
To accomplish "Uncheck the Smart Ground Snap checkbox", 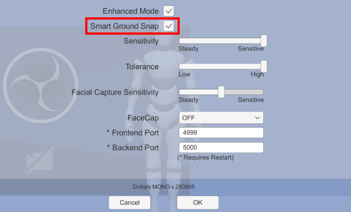I will click(x=169, y=26).
